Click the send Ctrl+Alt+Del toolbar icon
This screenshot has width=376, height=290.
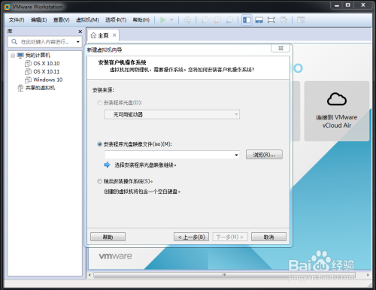click(x=187, y=20)
